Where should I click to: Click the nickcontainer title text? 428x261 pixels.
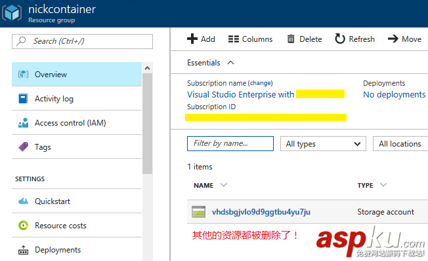(62, 9)
